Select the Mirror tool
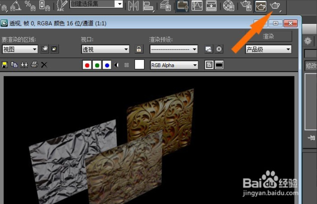Viewport: 317px width, 204px height. coord(133,5)
